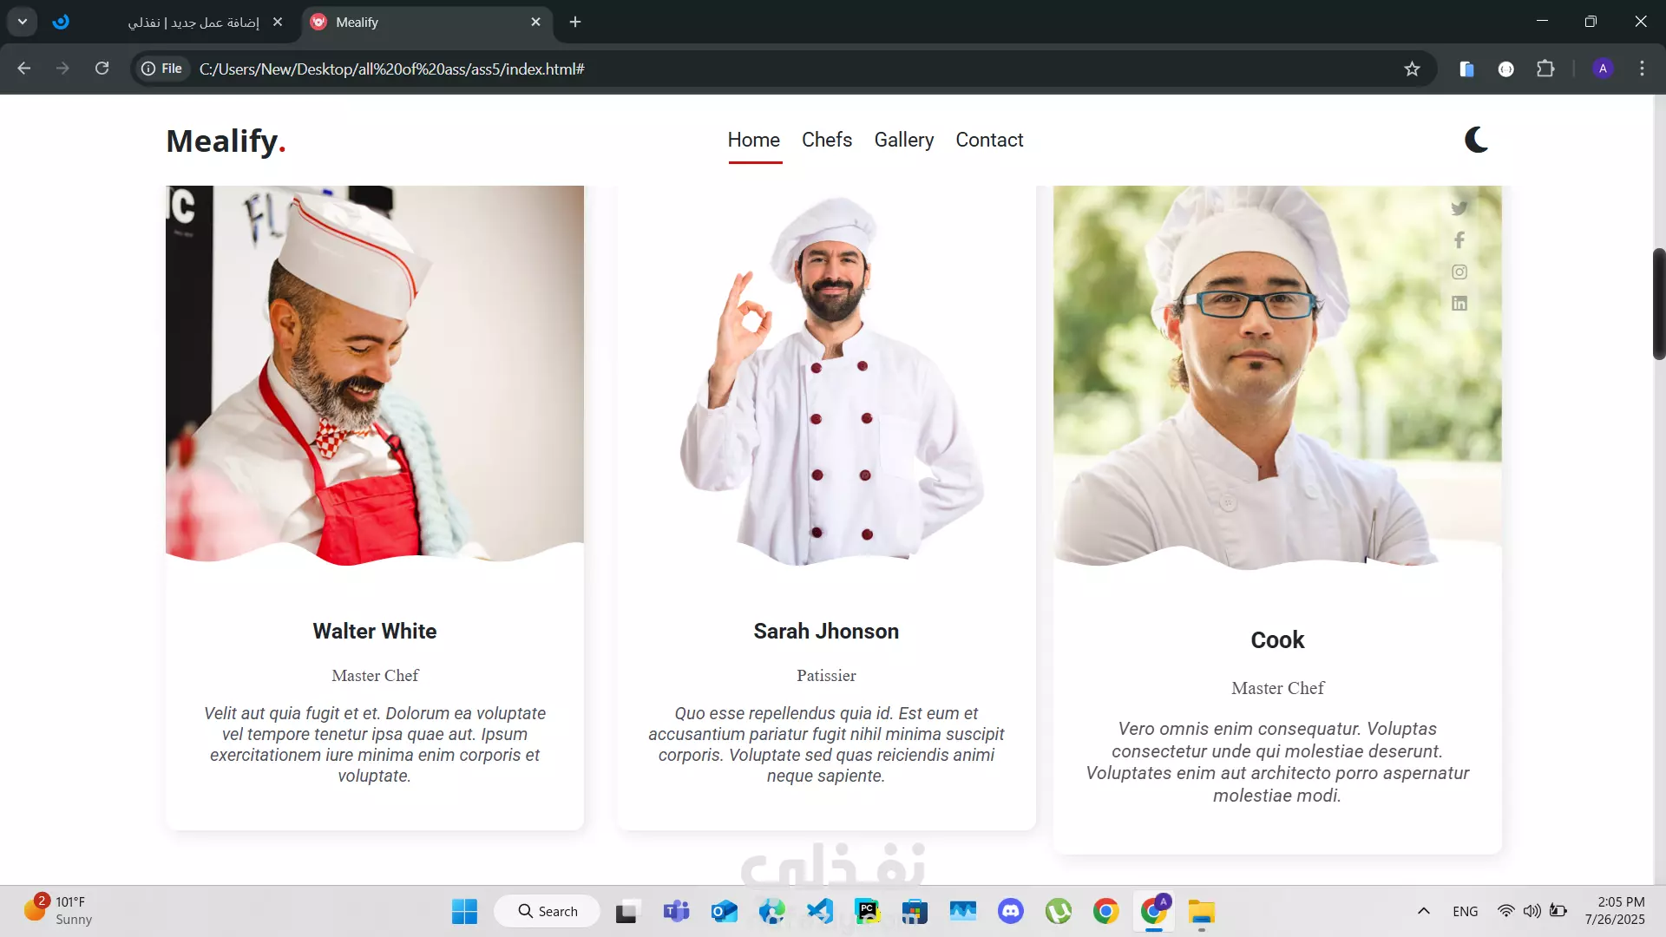Open the Windows Start menu
The image size is (1666, 937).
464,912
